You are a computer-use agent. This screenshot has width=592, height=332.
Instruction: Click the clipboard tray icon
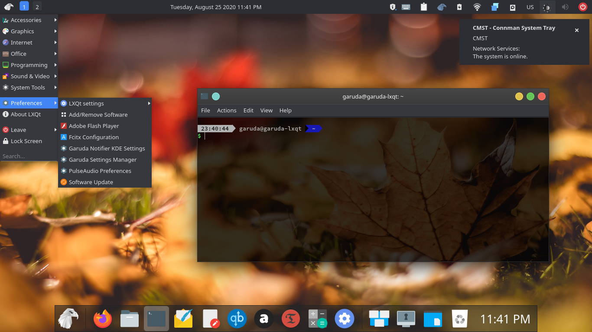click(x=424, y=7)
